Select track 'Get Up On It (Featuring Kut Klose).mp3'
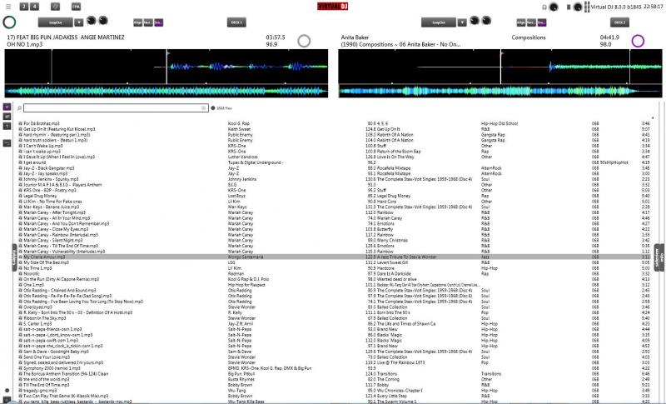Viewport: 666px width, 404px height. point(59,129)
